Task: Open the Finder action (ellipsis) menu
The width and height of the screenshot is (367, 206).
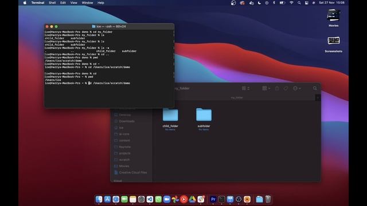Action: pyautogui.click(x=297, y=88)
